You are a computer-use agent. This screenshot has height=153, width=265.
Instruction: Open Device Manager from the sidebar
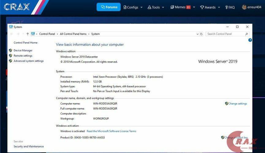pos(23,50)
